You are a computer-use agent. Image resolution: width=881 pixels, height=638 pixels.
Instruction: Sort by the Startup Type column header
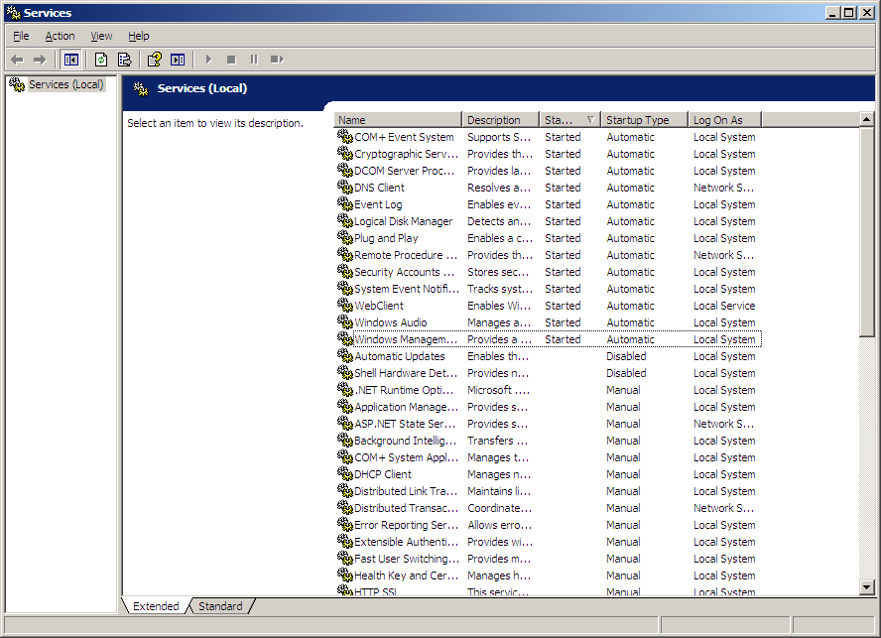click(x=645, y=120)
